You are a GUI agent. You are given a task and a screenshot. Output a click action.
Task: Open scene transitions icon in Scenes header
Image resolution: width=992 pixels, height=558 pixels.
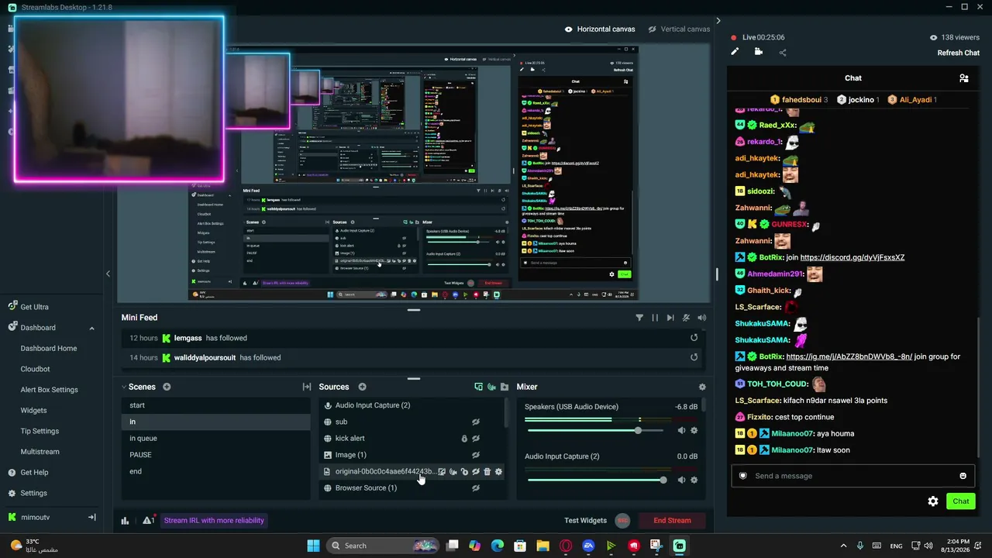coord(307,387)
